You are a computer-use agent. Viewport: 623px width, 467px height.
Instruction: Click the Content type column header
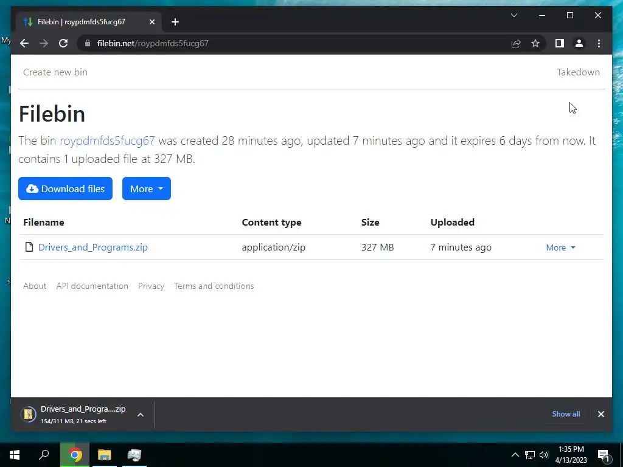pyautogui.click(x=272, y=223)
